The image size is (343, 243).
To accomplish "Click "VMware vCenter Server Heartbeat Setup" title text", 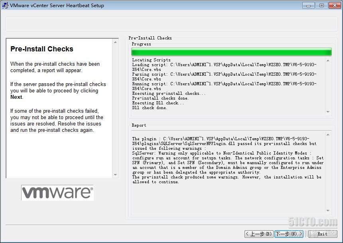I will tap(57, 6).
